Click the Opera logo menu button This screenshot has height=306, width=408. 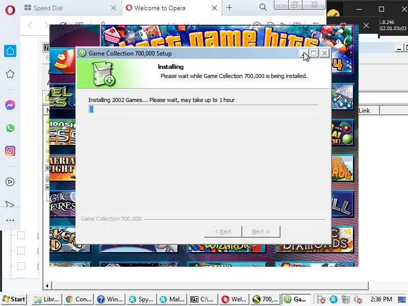[x=10, y=10]
